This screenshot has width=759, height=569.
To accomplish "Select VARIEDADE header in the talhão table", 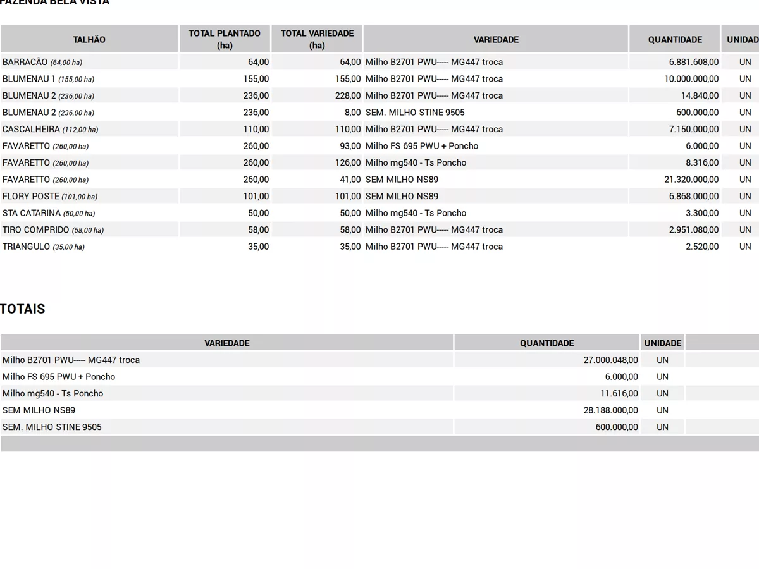I will click(x=496, y=39).
